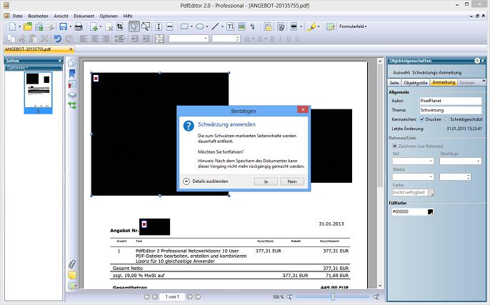
Task: Select the text insert tool
Action: (230, 27)
